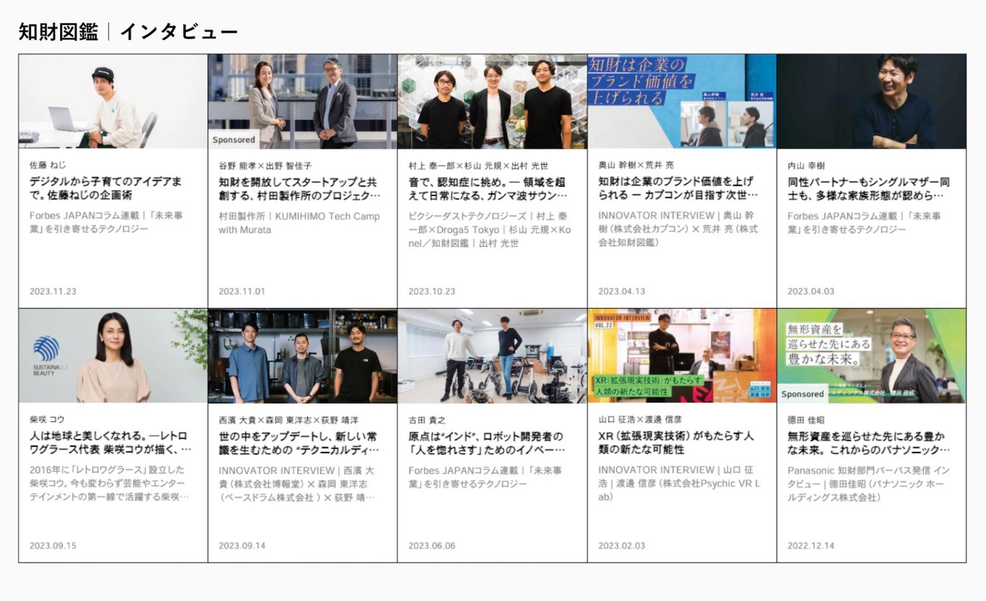The width and height of the screenshot is (986, 601).
Task: Open the 内山 幸樹 dark portrait thumbnail
Action: tap(872, 101)
